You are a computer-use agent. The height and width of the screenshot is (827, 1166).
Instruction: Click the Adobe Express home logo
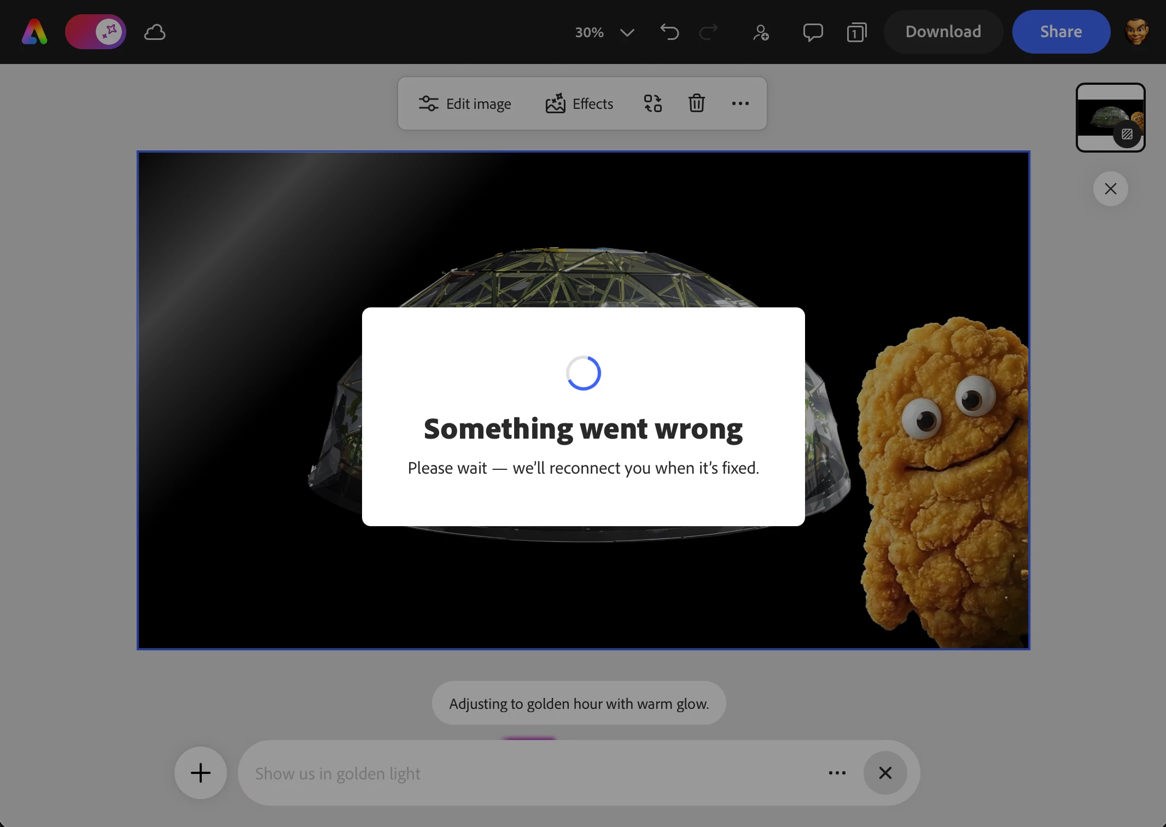tap(34, 32)
